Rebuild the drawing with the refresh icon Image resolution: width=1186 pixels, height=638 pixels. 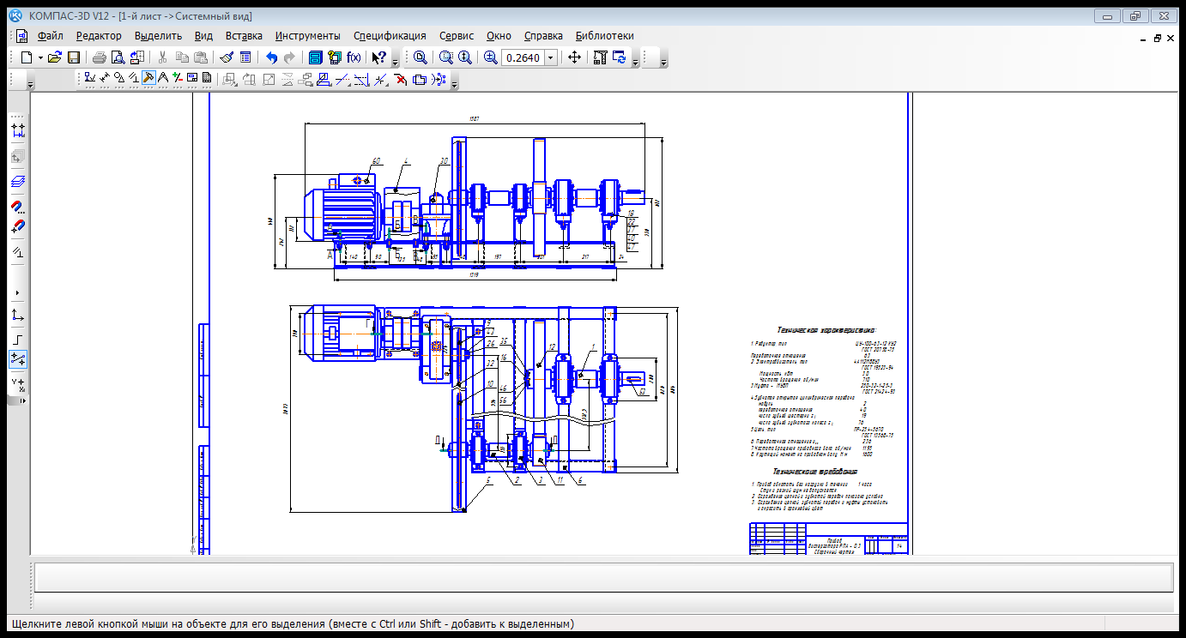click(x=619, y=57)
